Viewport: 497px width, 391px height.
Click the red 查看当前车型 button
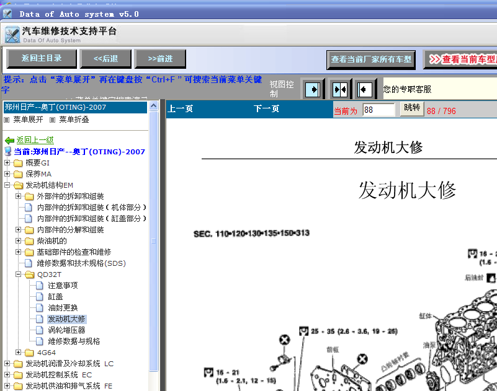pos(461,59)
